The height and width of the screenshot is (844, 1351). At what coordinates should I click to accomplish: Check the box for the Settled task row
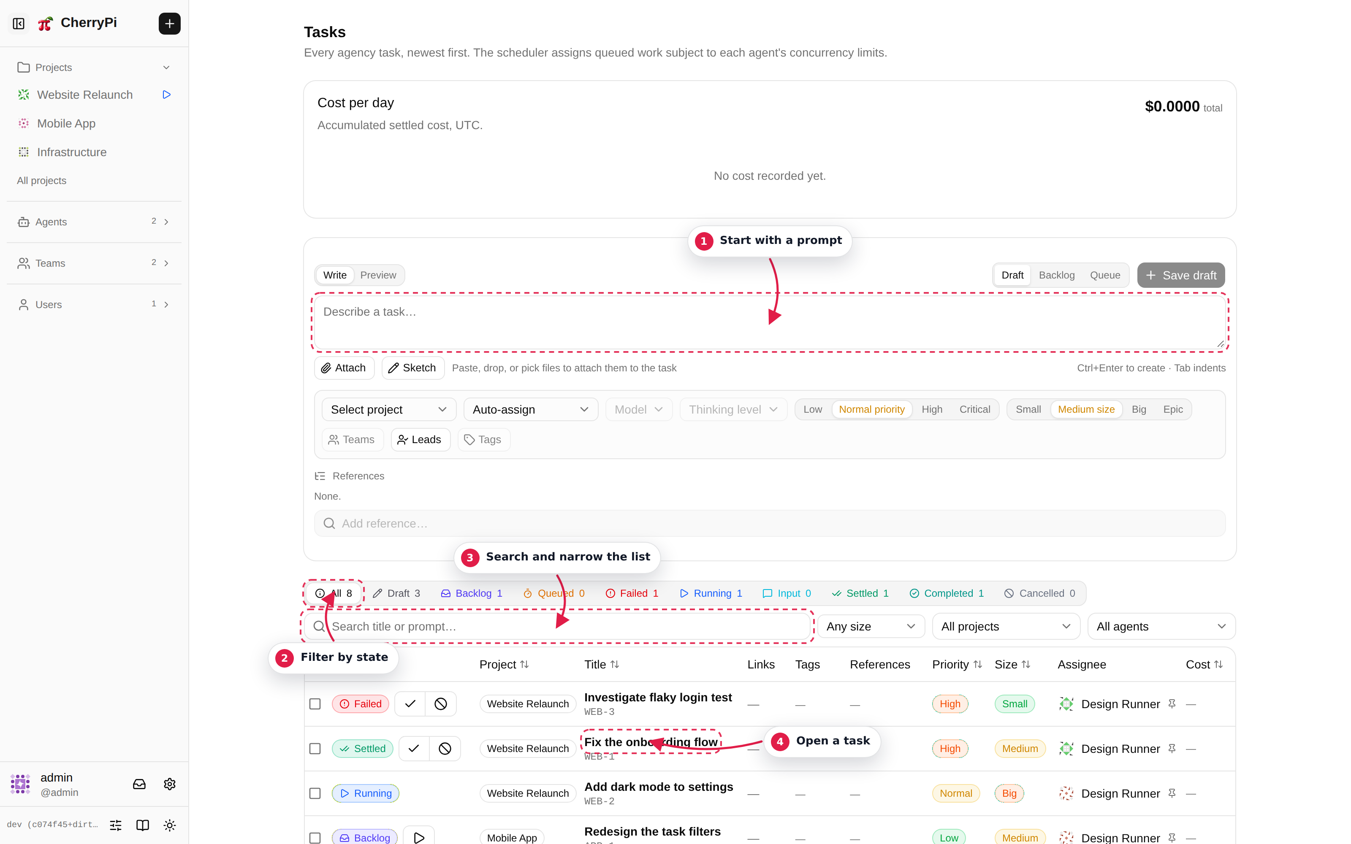point(315,749)
